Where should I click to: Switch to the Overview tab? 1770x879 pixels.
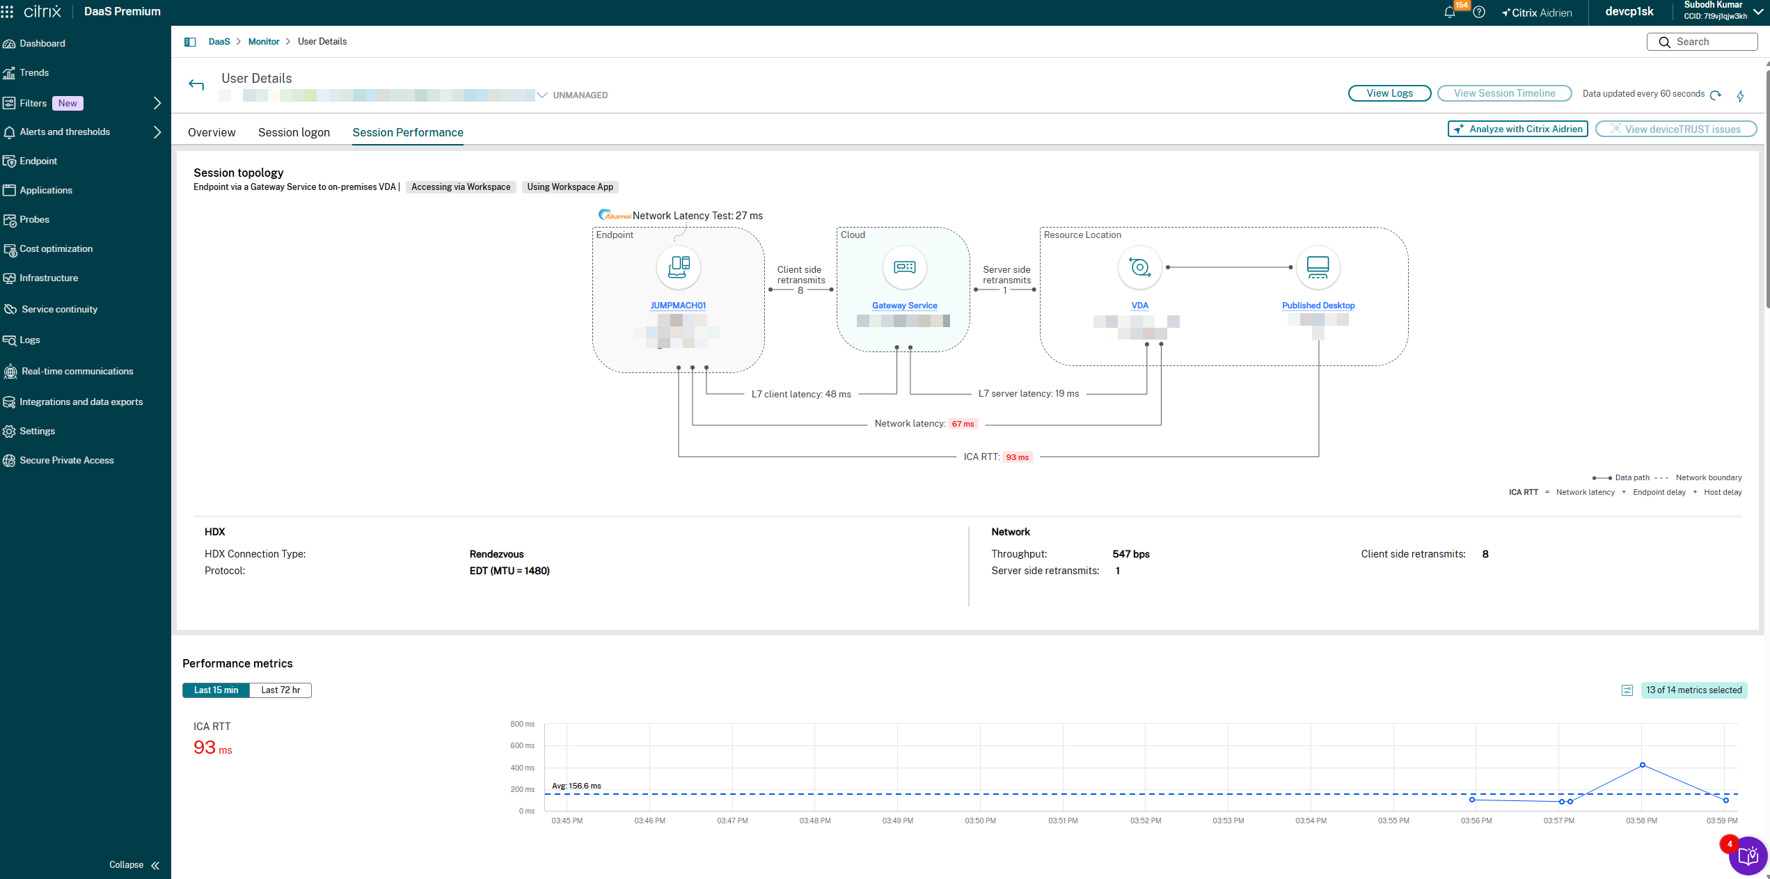tap(212, 132)
